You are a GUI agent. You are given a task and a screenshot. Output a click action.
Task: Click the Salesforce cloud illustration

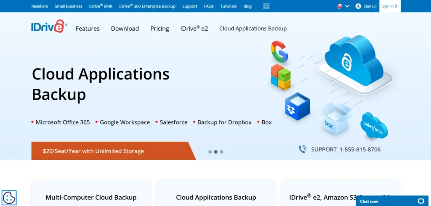(x=374, y=126)
